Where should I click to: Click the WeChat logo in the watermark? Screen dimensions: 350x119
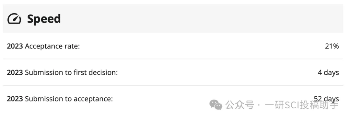click(216, 104)
